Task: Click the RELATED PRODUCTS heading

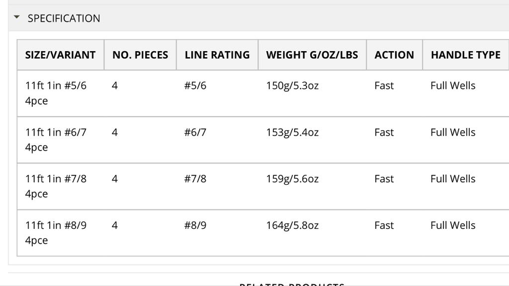Action: coord(291,284)
